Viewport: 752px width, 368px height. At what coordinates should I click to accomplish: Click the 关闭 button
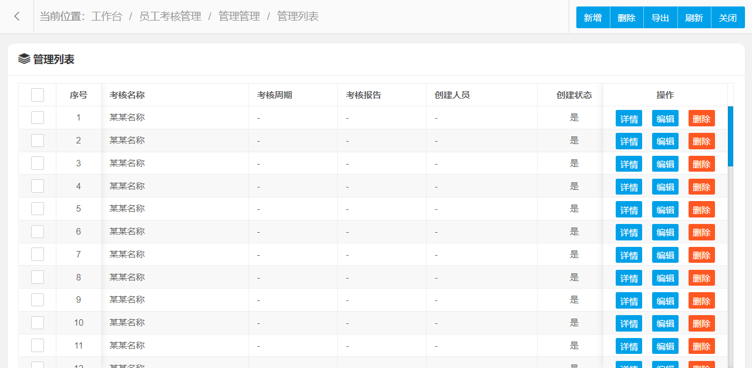click(x=728, y=18)
